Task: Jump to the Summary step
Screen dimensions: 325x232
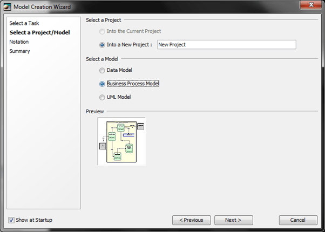Action: point(19,51)
